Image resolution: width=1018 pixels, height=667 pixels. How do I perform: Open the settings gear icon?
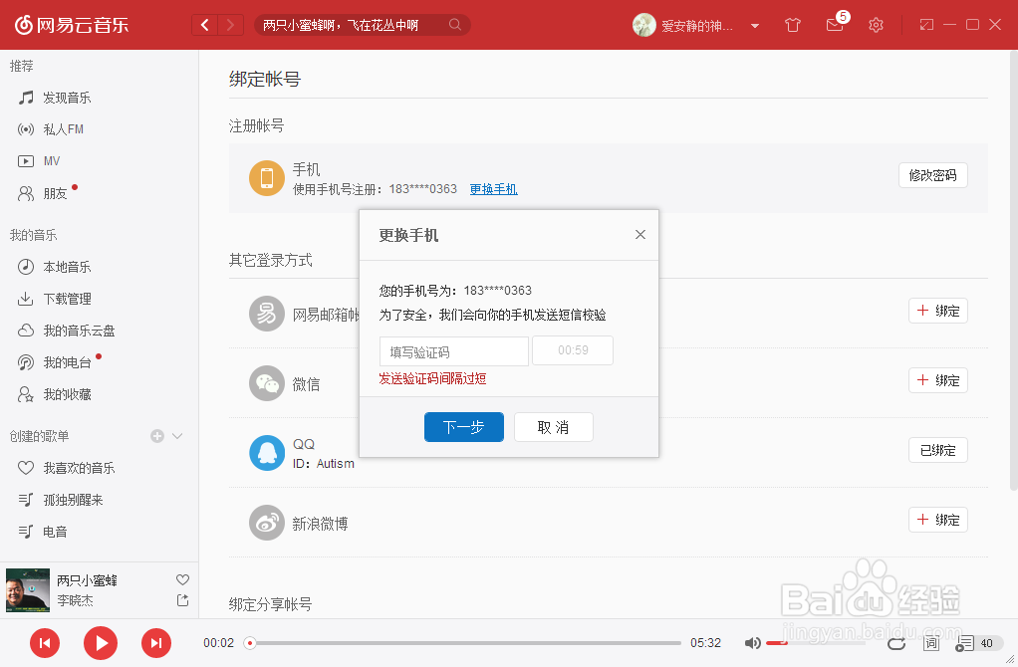coord(876,25)
